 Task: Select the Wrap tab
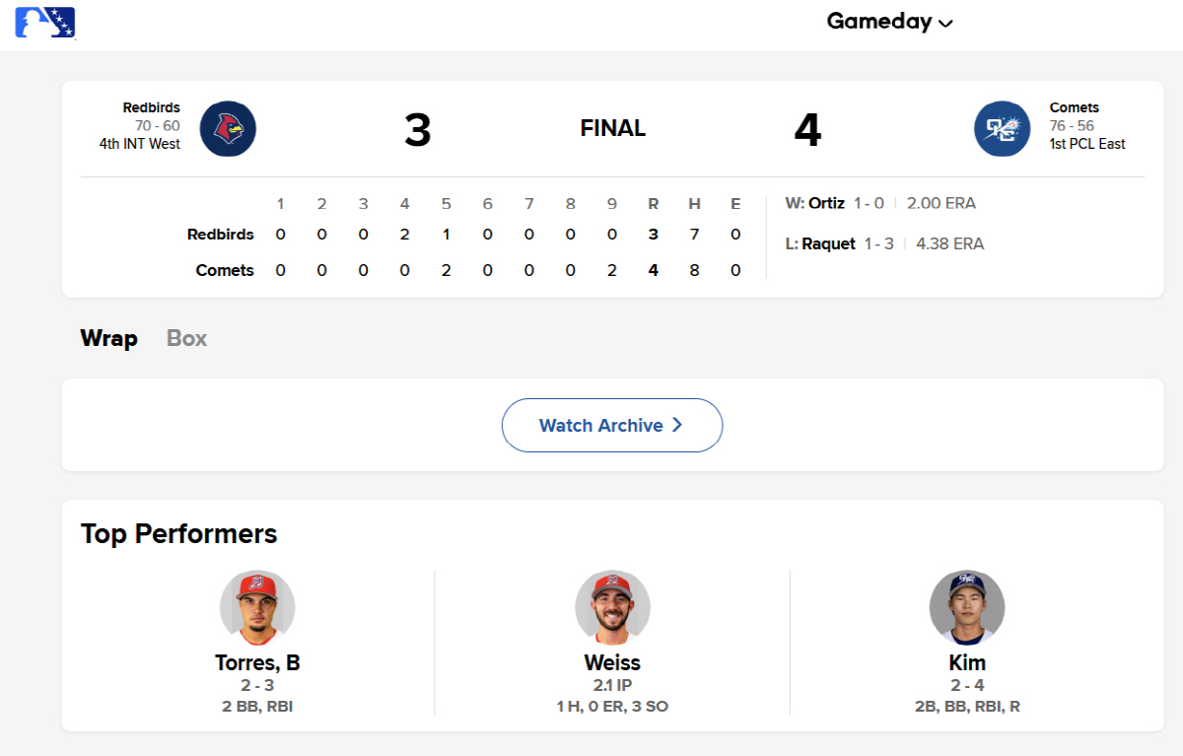pyautogui.click(x=108, y=338)
